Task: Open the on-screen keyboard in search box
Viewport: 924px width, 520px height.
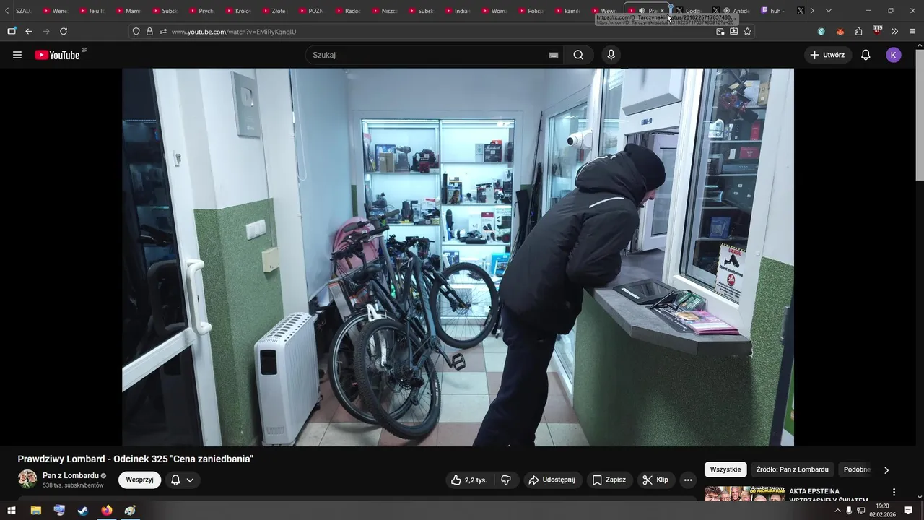Action: pos(554,55)
